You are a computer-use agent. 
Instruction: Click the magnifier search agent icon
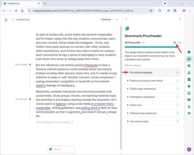coord(189,66)
